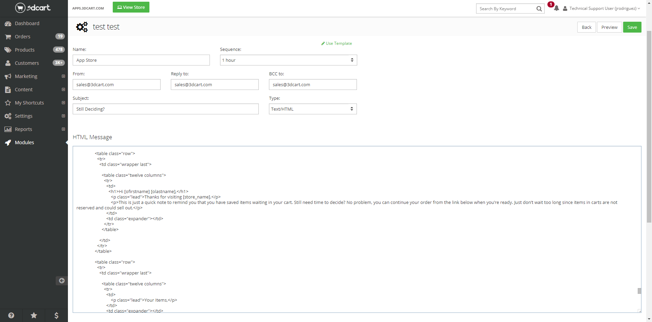Click the notification bell icon

coord(556,8)
